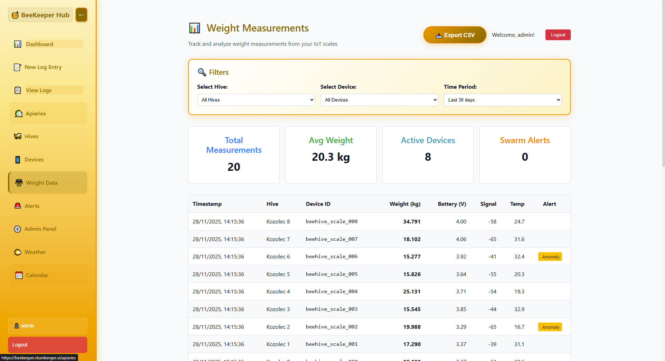Click the Kozolec 1 hive cell
Viewport: 665px width, 361px height.
(x=278, y=344)
